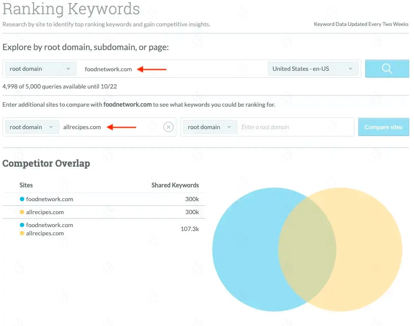
Task: Click the Shared Keywords column header
Action: [175, 185]
